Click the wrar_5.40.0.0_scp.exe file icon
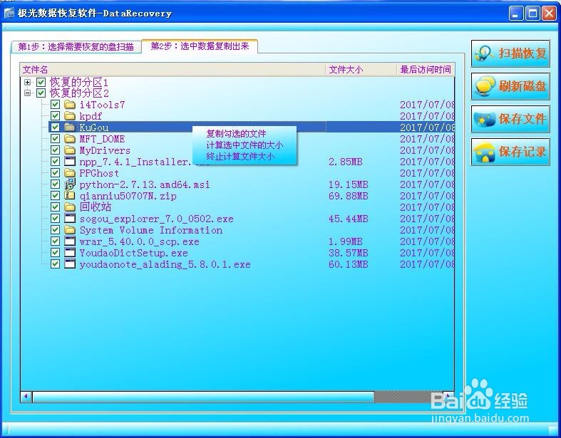 pos(69,241)
